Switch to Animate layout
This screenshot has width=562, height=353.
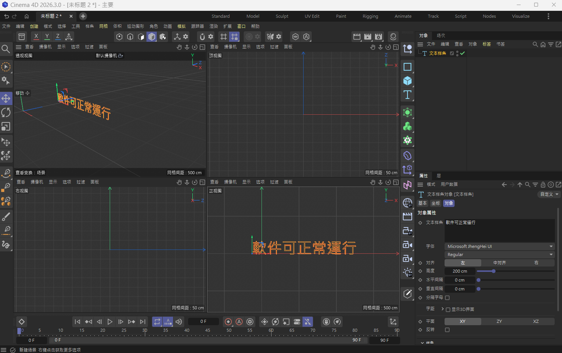point(403,16)
